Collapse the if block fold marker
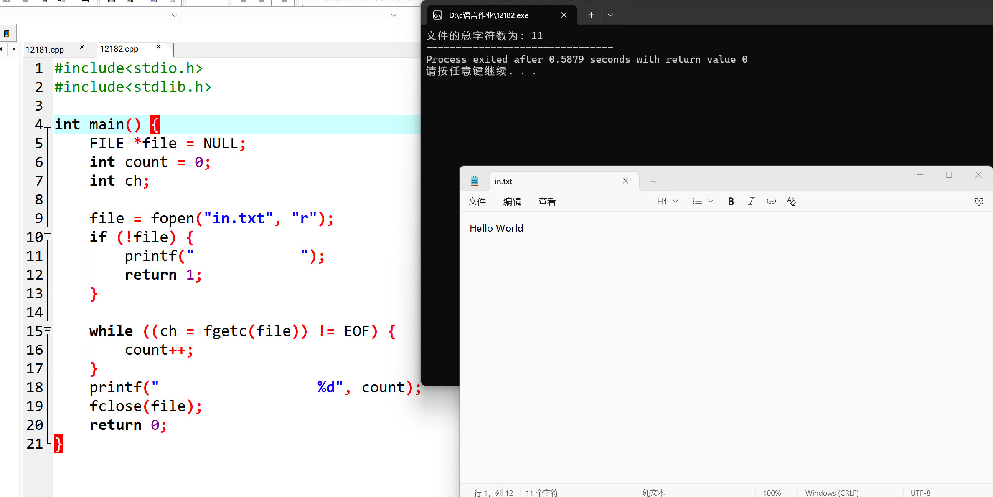Screen dimensions: 993x497 tap(48, 237)
